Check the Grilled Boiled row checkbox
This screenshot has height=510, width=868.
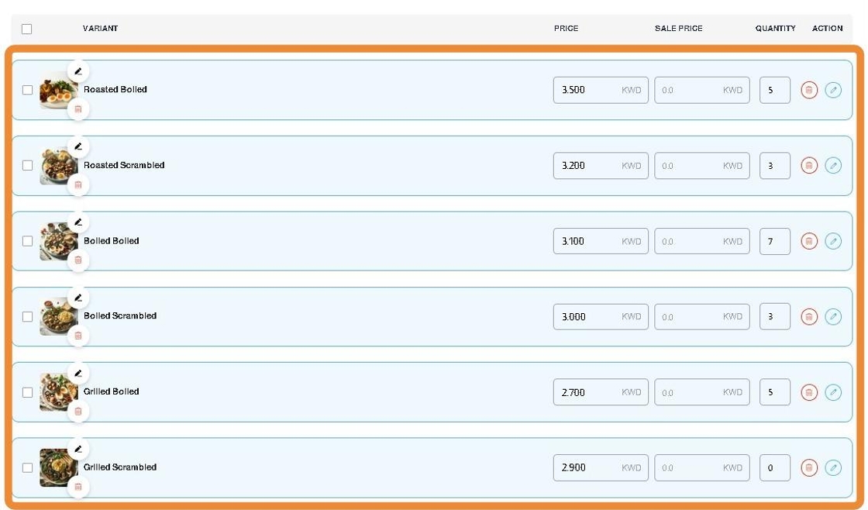27,392
